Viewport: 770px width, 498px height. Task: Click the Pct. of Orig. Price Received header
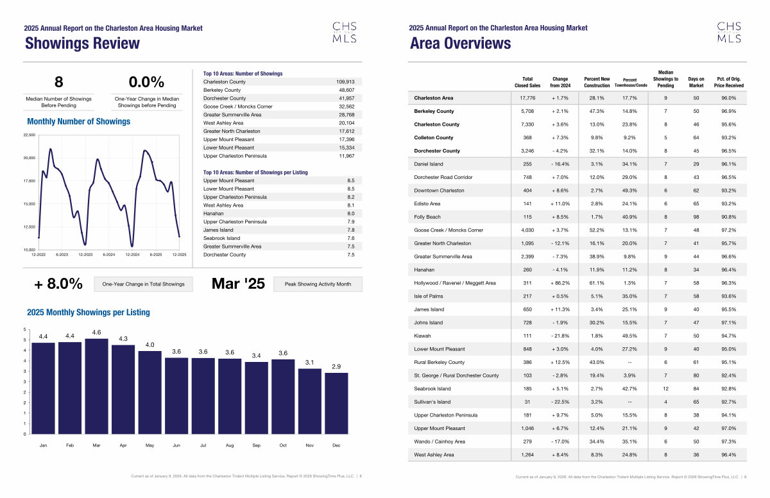coord(730,82)
